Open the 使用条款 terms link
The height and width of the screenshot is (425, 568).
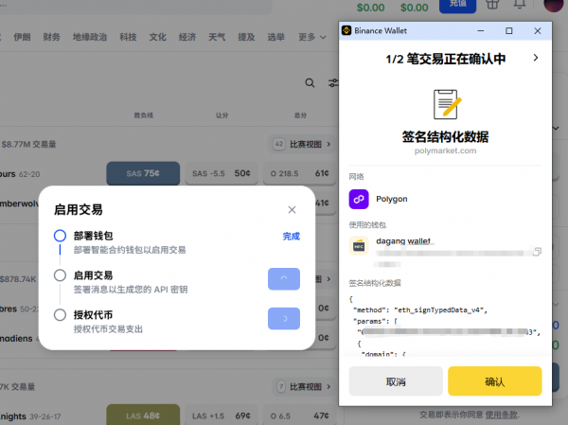click(x=502, y=415)
